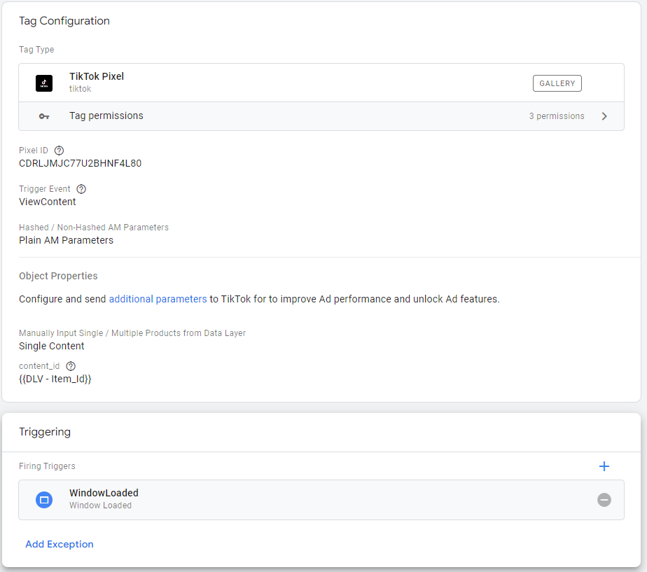Open the Trigger Event help icon

81,188
